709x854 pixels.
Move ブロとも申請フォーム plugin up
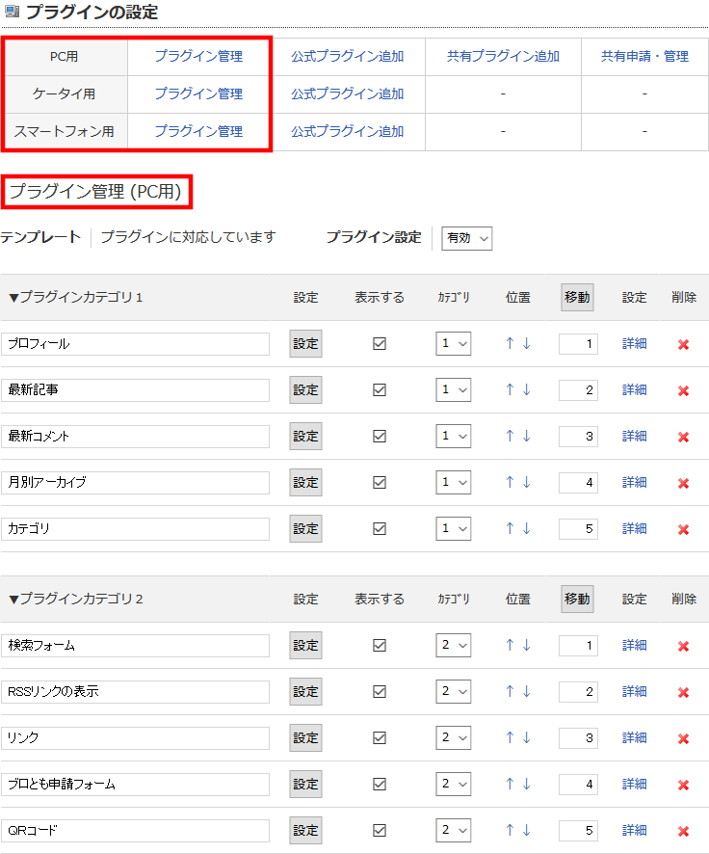click(510, 784)
